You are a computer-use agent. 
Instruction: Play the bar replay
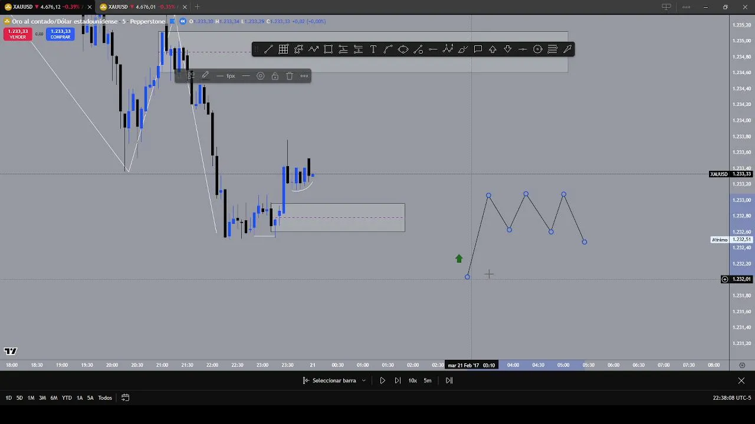[382, 380]
